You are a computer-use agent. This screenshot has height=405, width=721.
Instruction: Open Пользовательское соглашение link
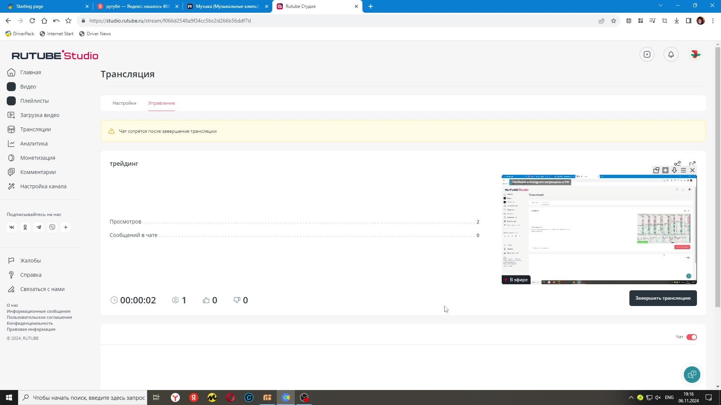tap(39, 317)
